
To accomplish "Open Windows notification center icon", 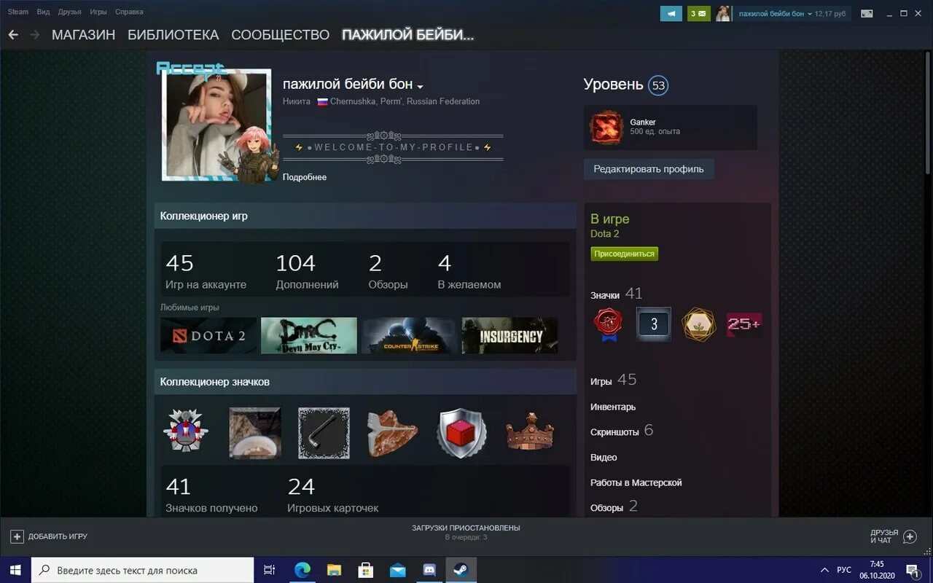I will pyautogui.click(x=912, y=570).
